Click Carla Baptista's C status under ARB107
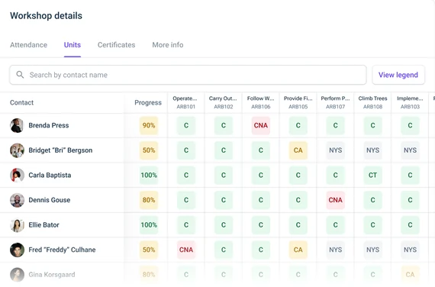 pyautogui.click(x=335, y=175)
